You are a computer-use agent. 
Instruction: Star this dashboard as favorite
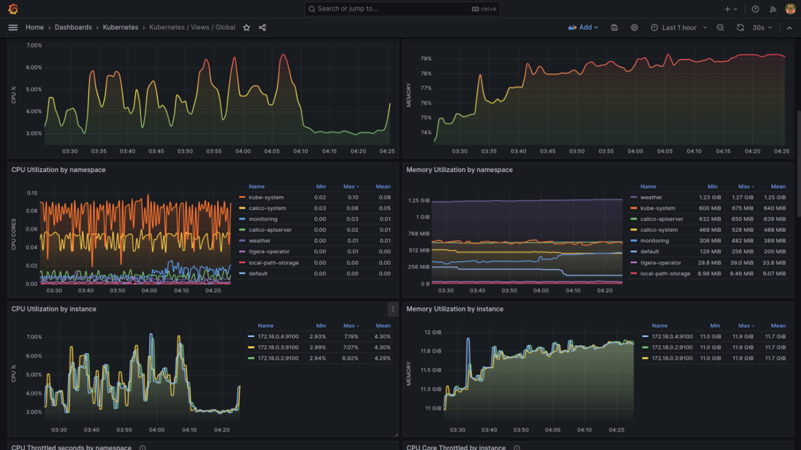tap(247, 27)
